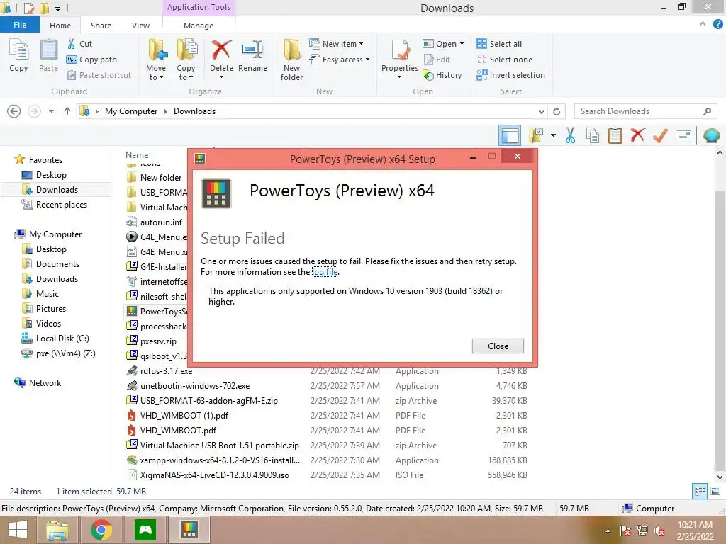This screenshot has width=726, height=544.
Task: Open Videos in navigation pane
Action: pyautogui.click(x=48, y=323)
